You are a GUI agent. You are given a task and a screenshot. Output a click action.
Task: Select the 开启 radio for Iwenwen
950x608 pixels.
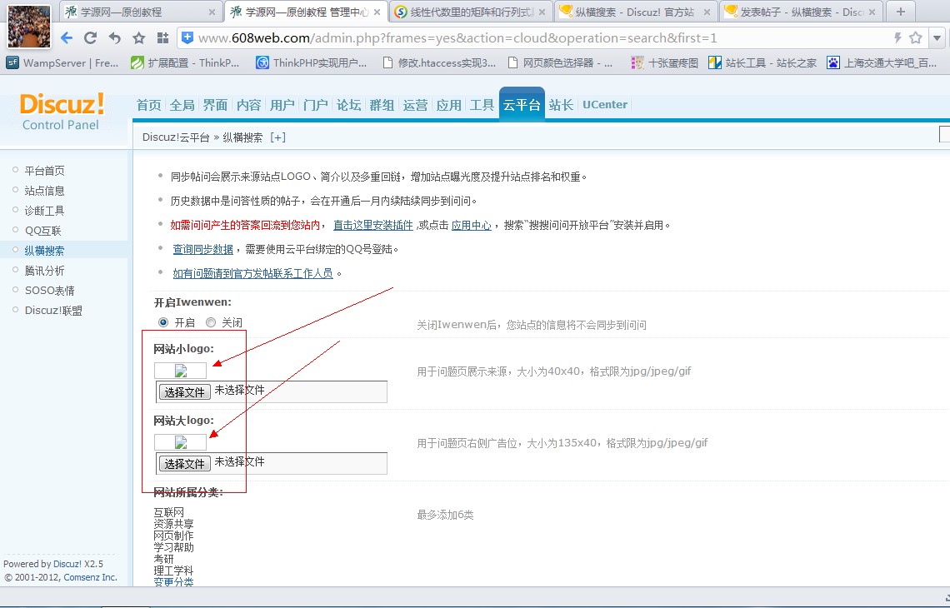[x=163, y=322]
